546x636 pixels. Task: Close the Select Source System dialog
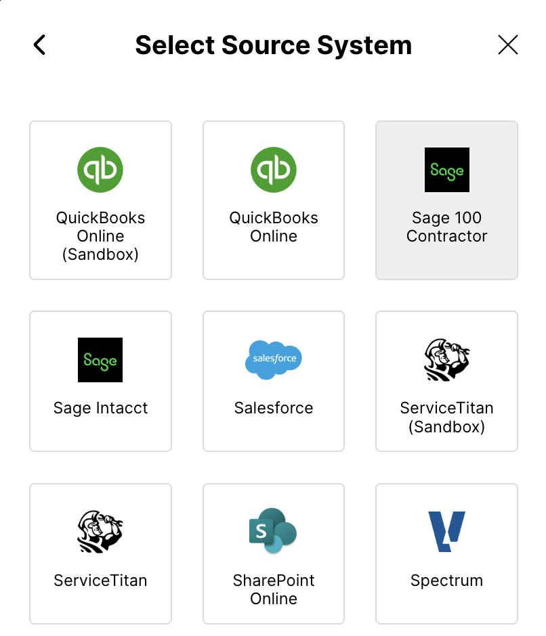pos(507,45)
